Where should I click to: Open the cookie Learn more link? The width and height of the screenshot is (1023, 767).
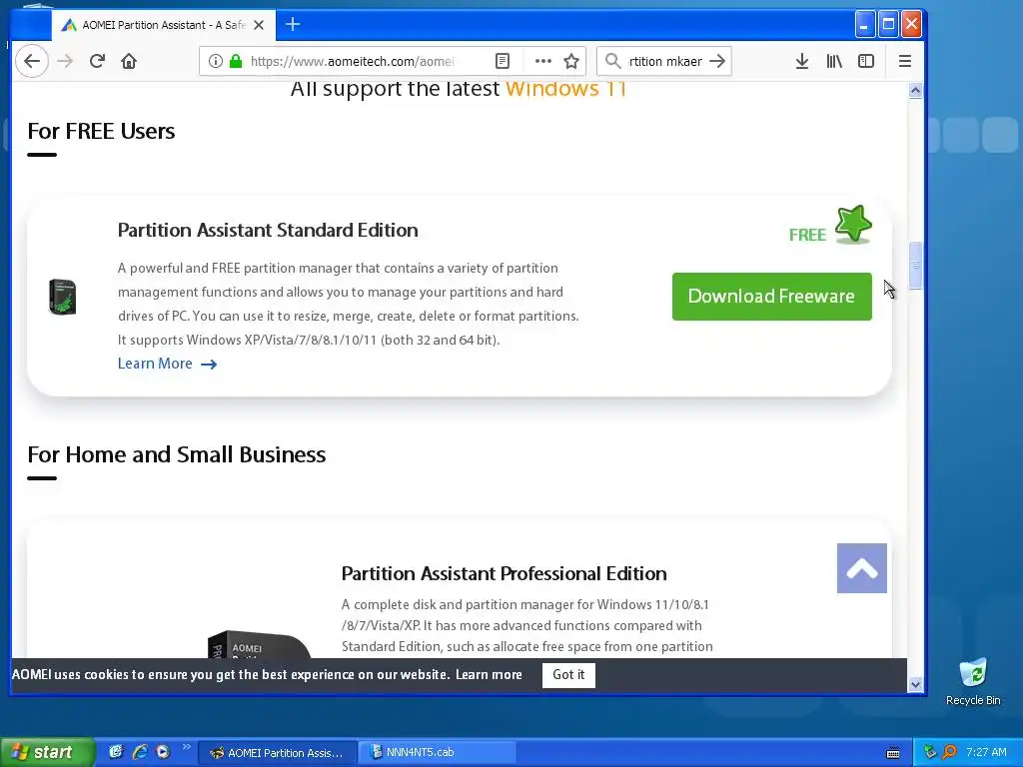tap(489, 675)
